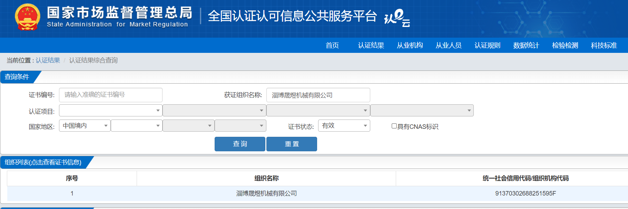Click credit code 91370302688251595F
Image resolution: width=628 pixels, height=209 pixels.
point(526,193)
